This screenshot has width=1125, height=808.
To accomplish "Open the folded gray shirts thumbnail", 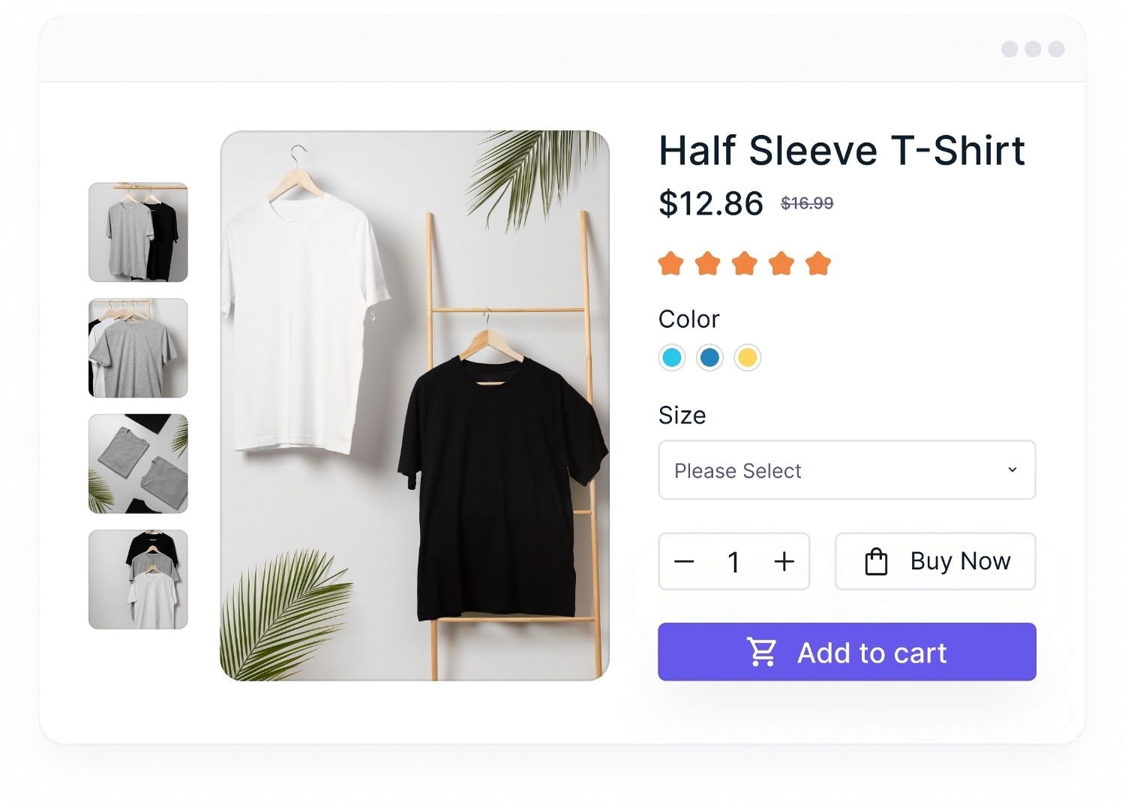I will pyautogui.click(x=138, y=464).
